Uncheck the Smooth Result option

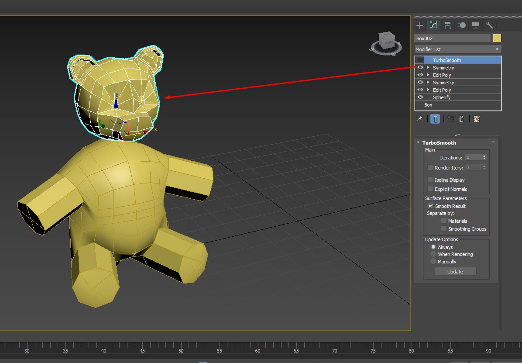point(431,206)
